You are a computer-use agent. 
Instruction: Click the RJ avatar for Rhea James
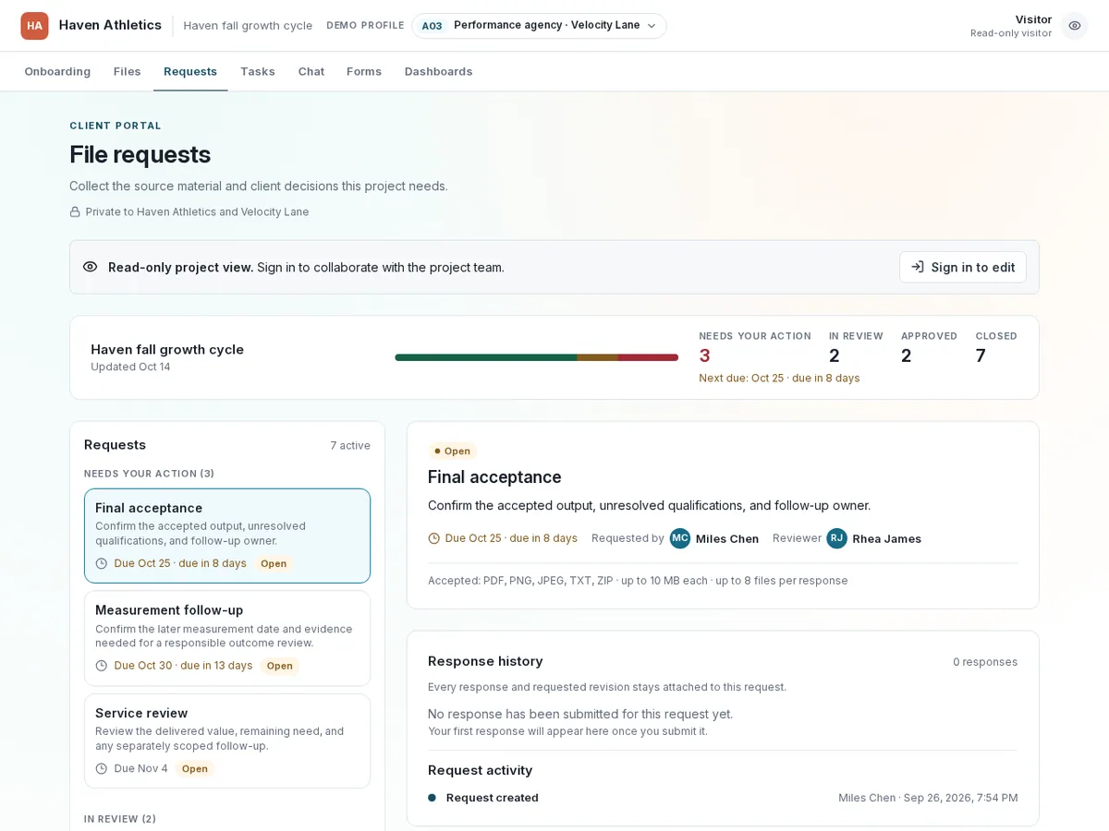point(837,538)
